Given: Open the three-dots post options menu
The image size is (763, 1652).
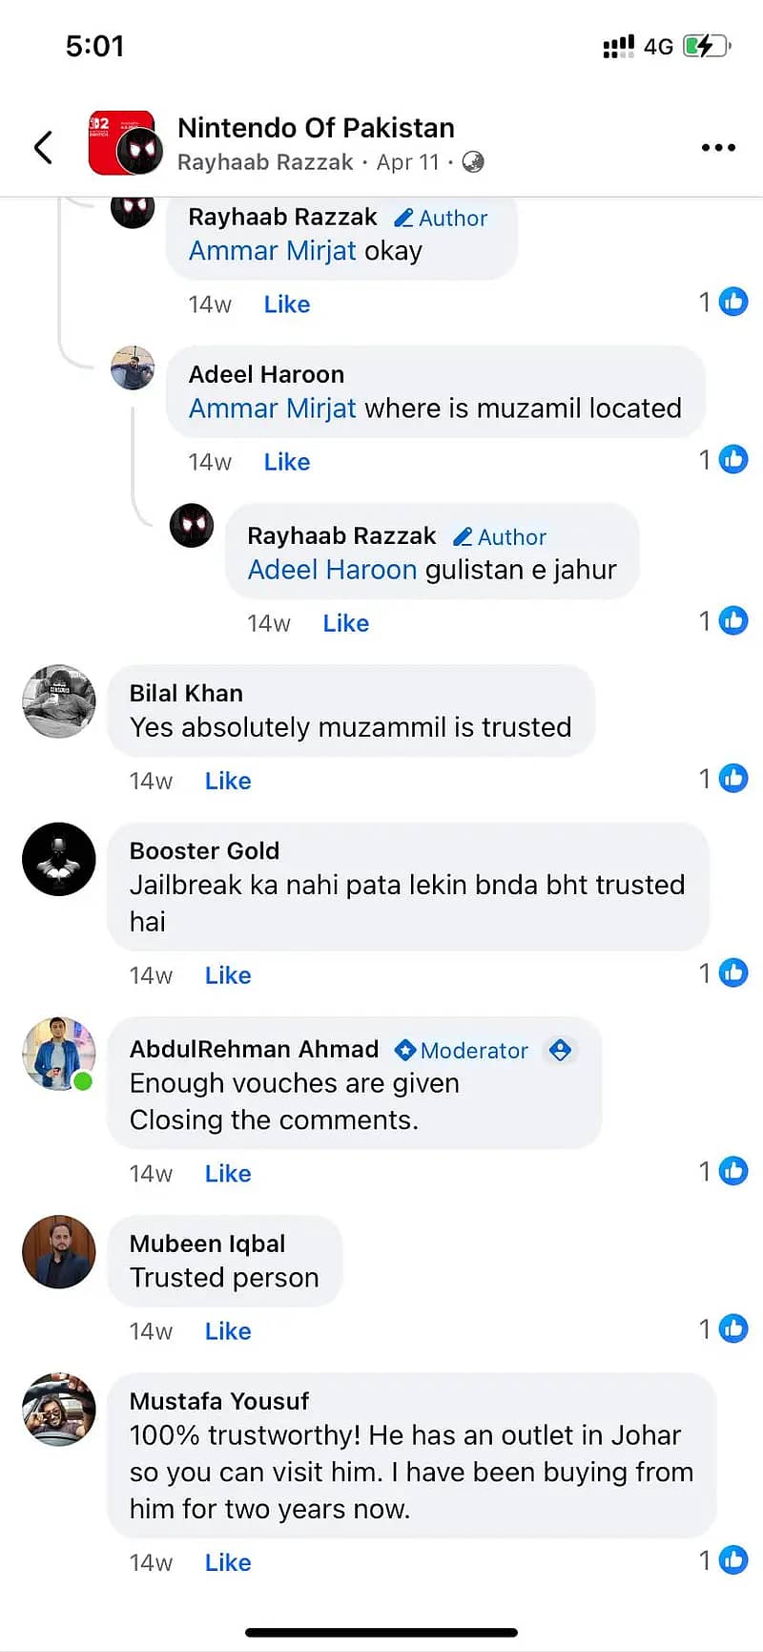Looking at the screenshot, I should pos(718,147).
